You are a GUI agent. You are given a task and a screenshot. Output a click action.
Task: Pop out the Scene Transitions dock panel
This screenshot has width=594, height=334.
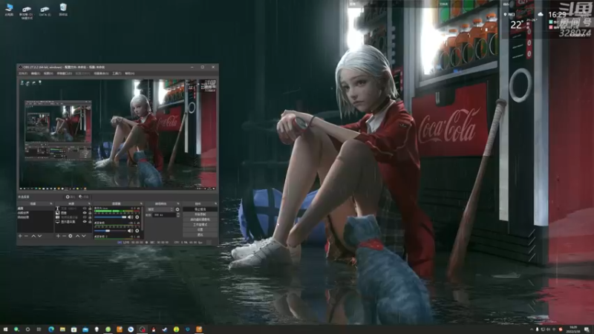pos(178,203)
